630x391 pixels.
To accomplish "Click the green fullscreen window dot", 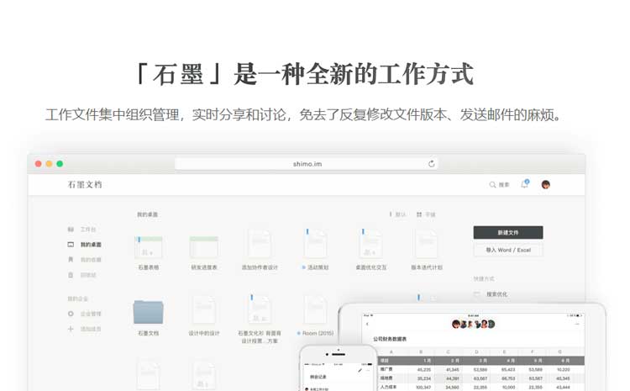I will 60,164.
